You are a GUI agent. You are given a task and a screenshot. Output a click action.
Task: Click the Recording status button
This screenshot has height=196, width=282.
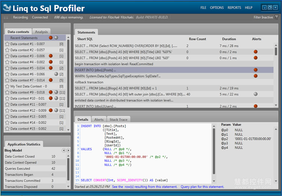20,17
